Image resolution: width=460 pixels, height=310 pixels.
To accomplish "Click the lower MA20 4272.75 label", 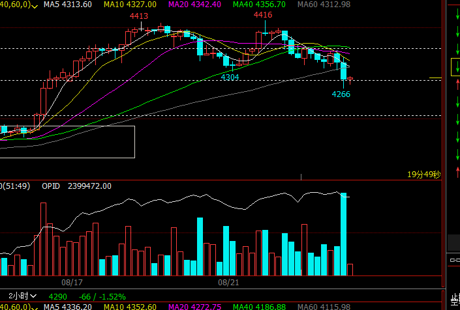I will pos(194,306).
